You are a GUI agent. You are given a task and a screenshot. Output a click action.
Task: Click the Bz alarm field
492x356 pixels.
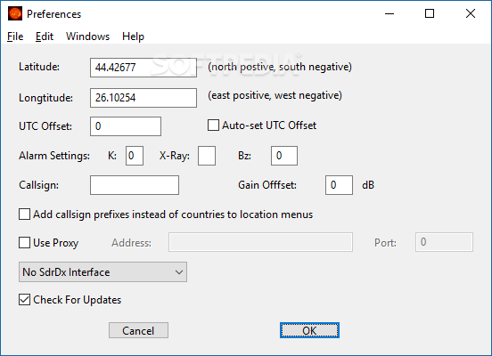(x=284, y=156)
